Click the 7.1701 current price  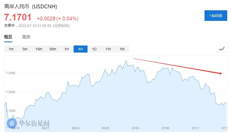pos(18,17)
